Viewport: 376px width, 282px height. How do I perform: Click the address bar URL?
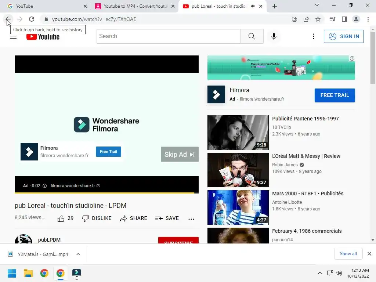(x=94, y=19)
